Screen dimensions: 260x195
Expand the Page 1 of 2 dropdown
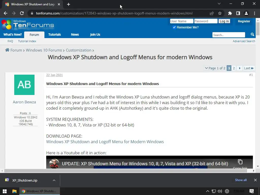click(x=215, y=68)
